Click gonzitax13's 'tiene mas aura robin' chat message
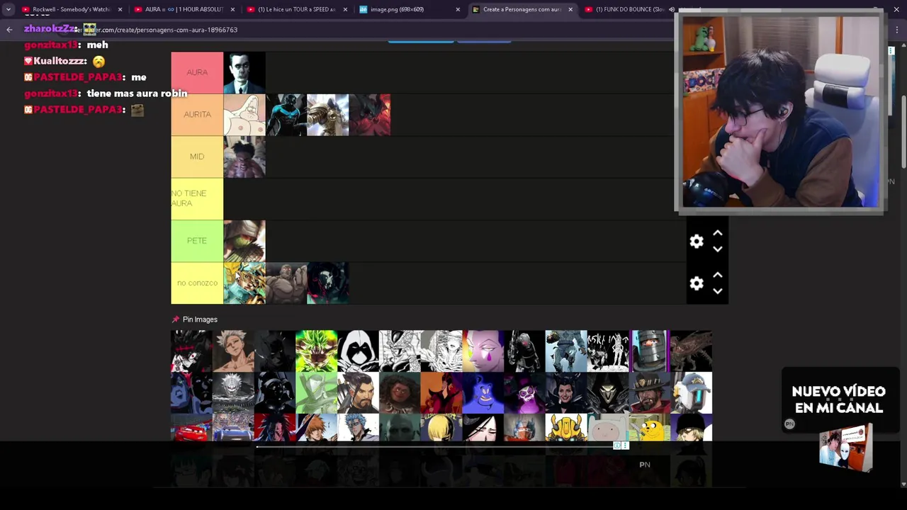This screenshot has height=510, width=907. point(137,93)
